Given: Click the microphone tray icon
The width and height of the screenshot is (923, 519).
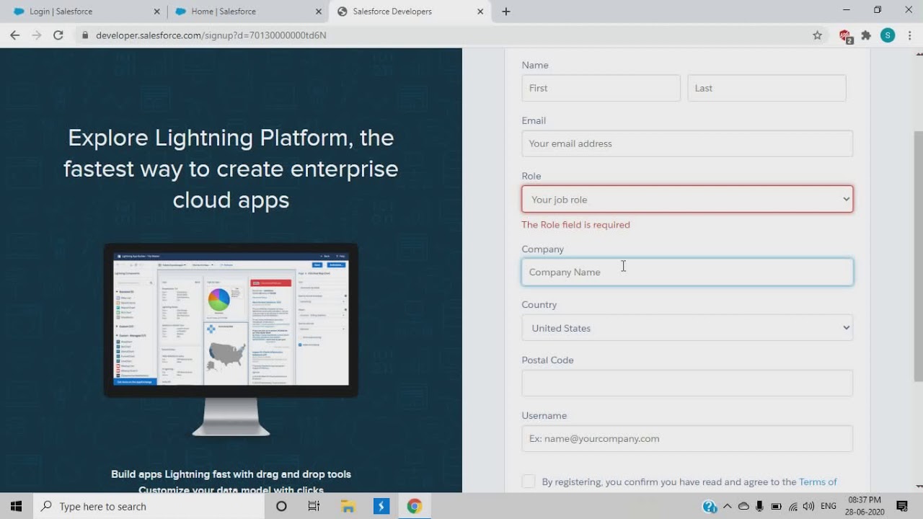Looking at the screenshot, I should tap(760, 506).
